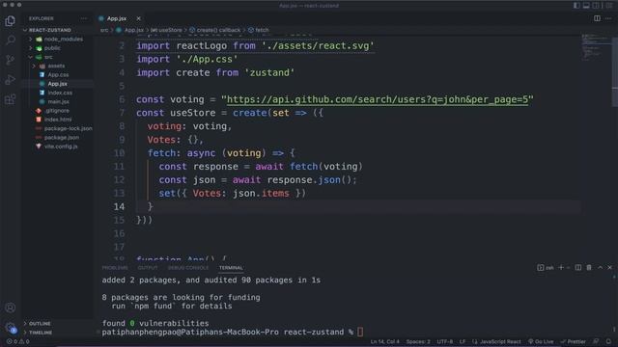The image size is (618, 347).
Task: Show errors and warnings from the status bar
Action: (17, 341)
